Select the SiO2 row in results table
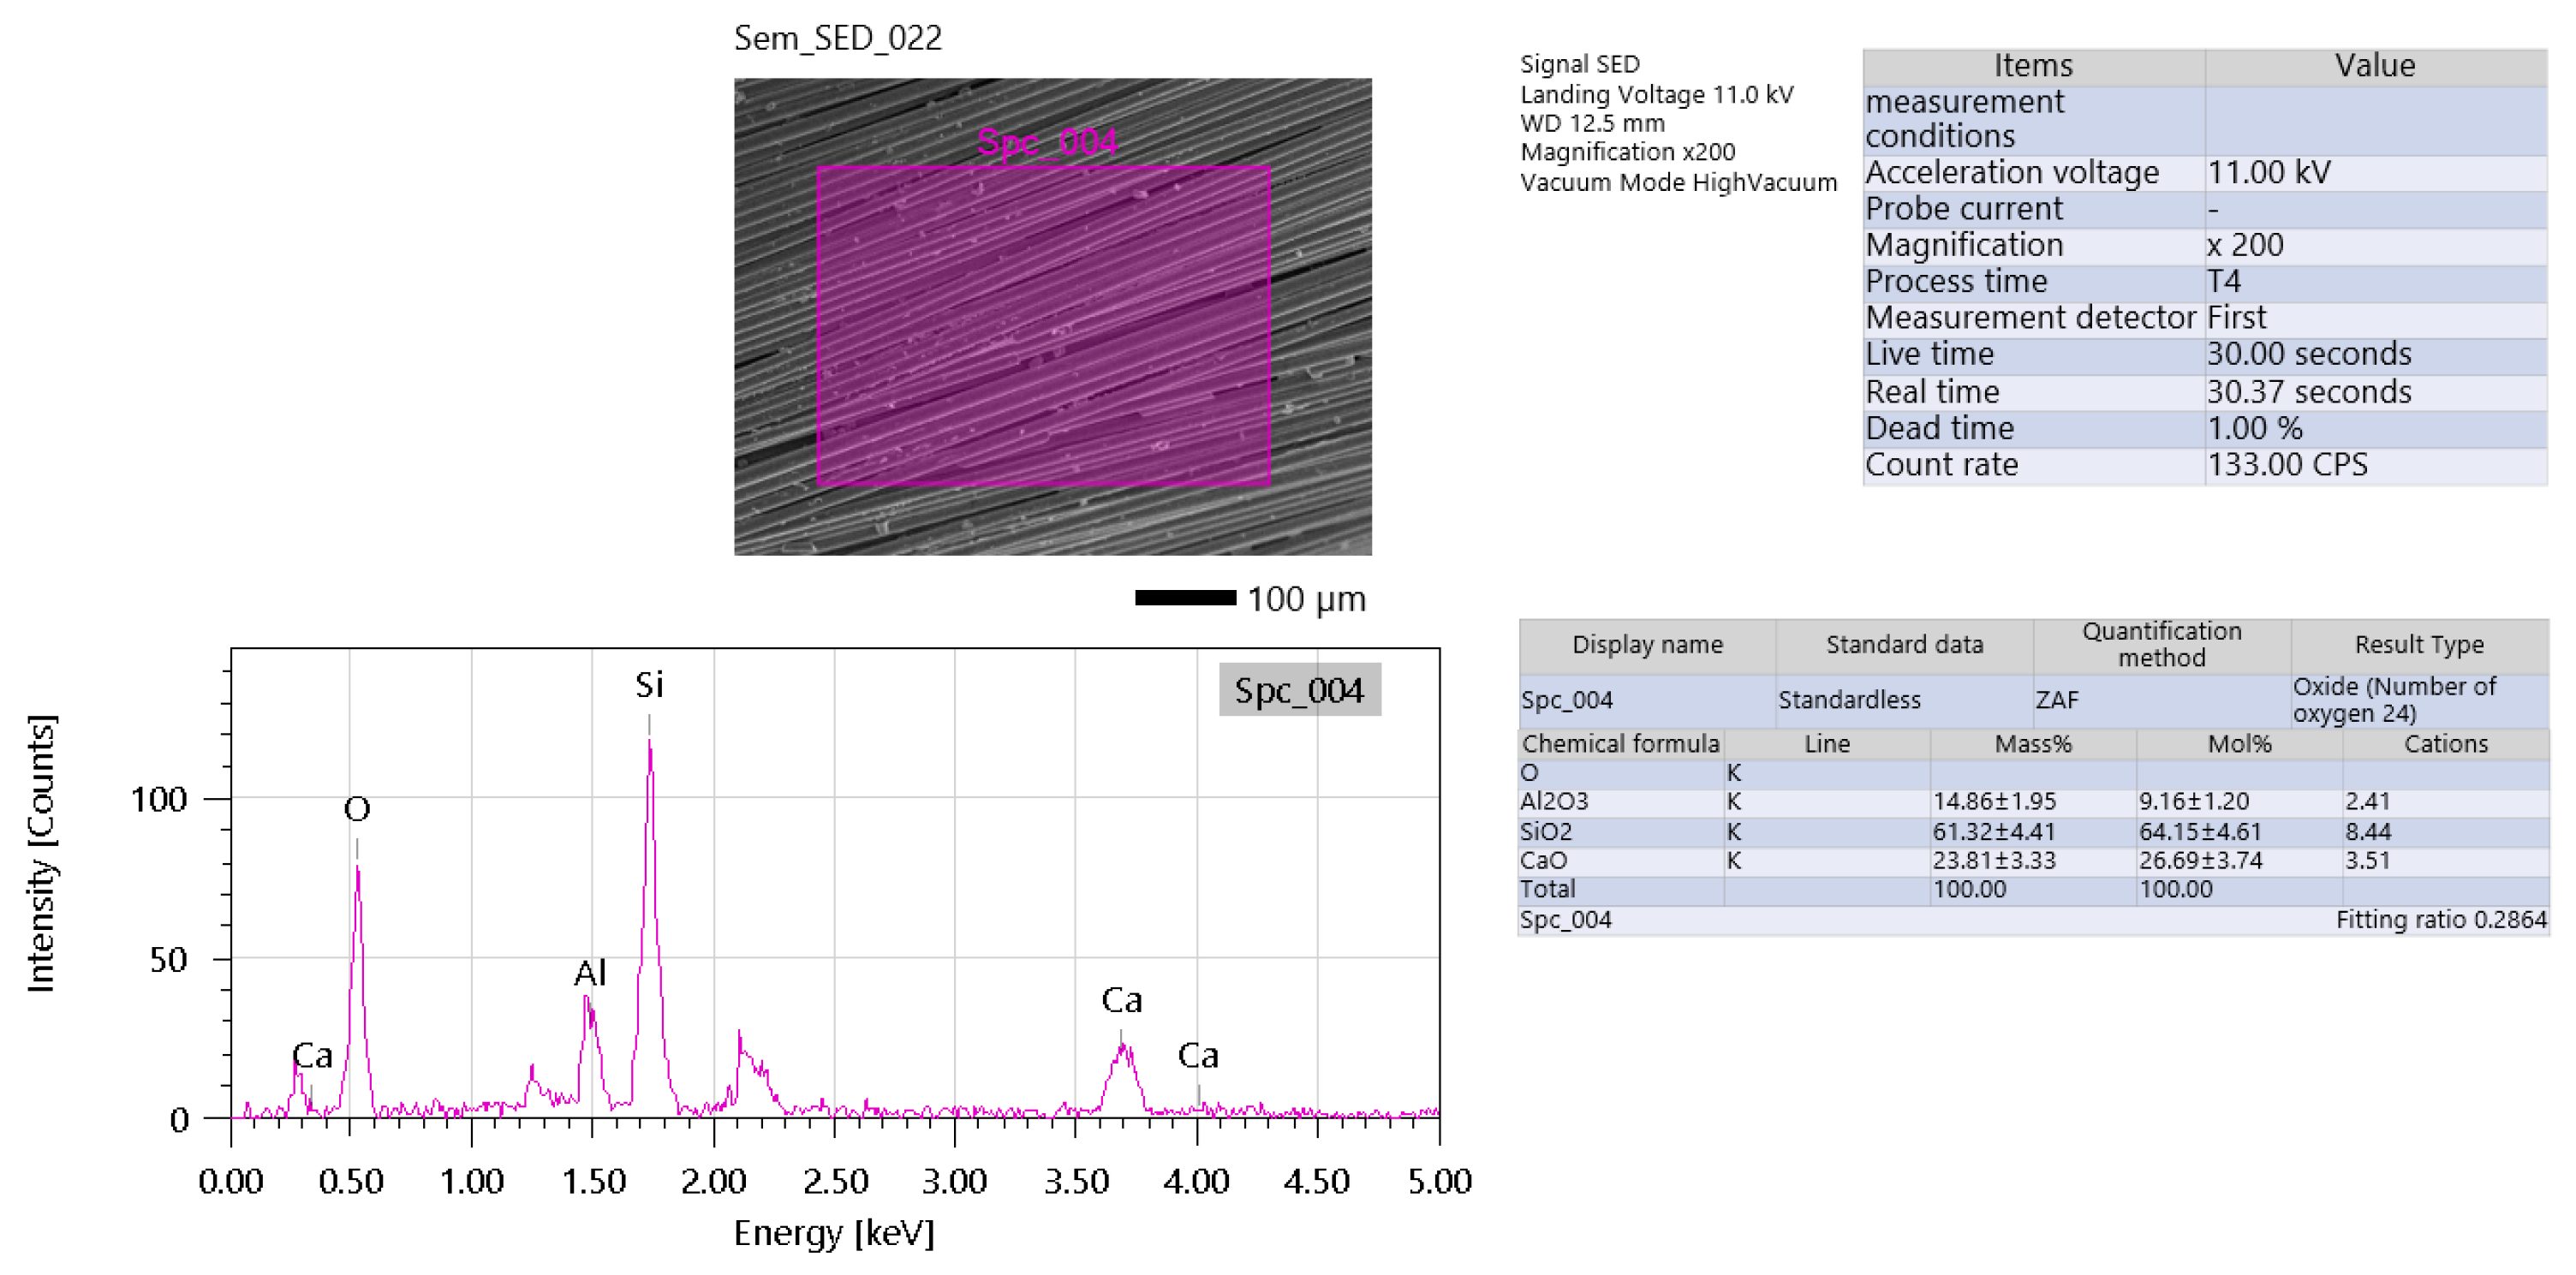Viewport: 2576px width, 1275px height. [1546, 831]
